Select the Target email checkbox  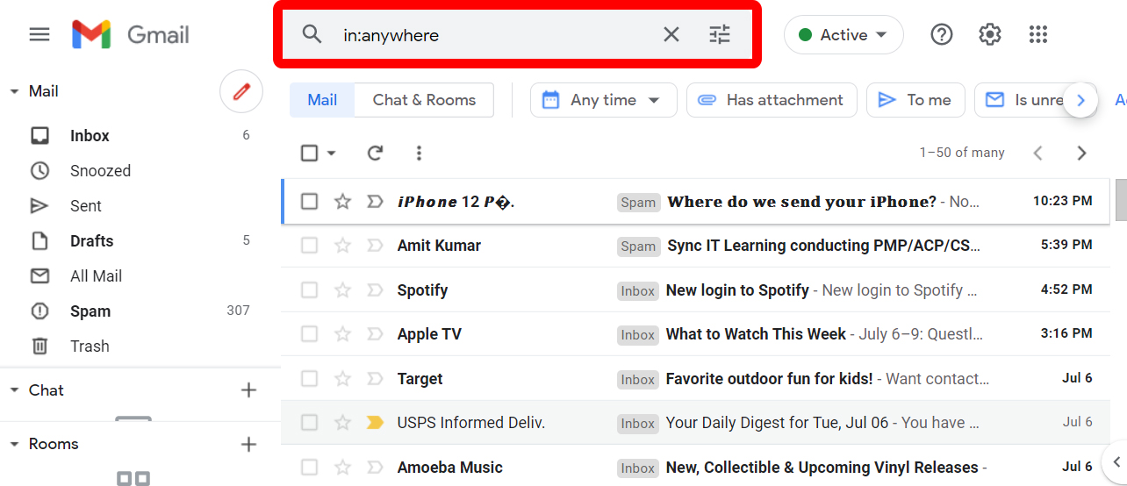tap(309, 378)
